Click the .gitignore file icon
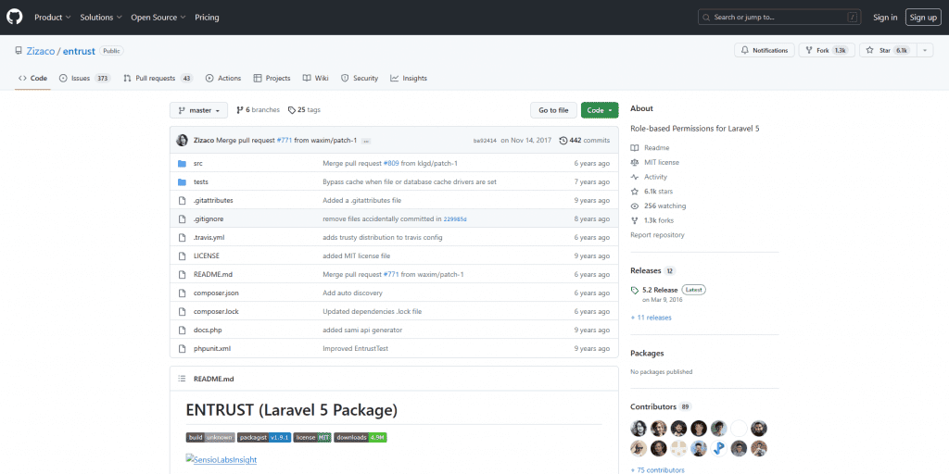Image resolution: width=949 pixels, height=474 pixels. (x=182, y=218)
